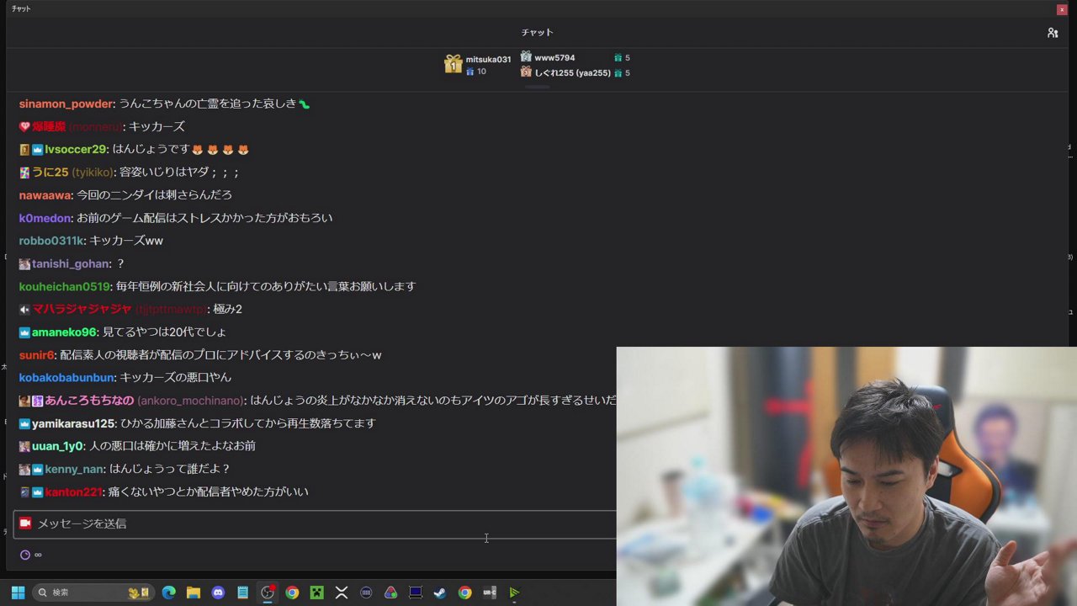Open Discord from the taskbar
Screen dimensions: 1077x606
218,593
